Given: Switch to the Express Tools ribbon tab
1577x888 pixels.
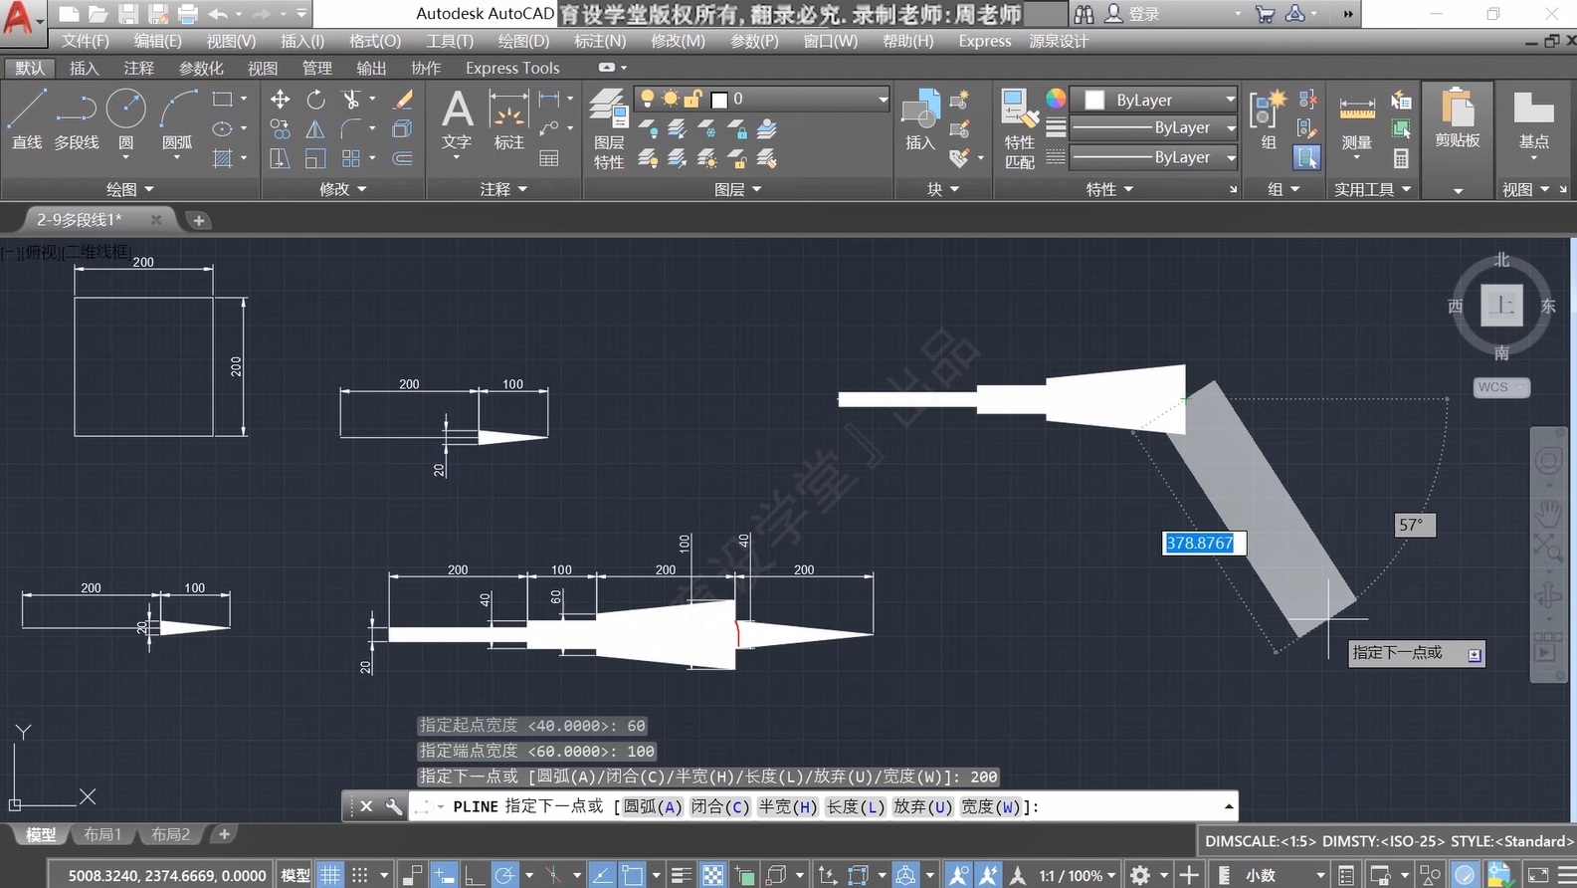Looking at the screenshot, I should coord(512,68).
